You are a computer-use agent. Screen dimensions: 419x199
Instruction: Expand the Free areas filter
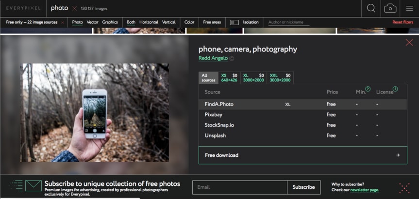[x=212, y=22]
